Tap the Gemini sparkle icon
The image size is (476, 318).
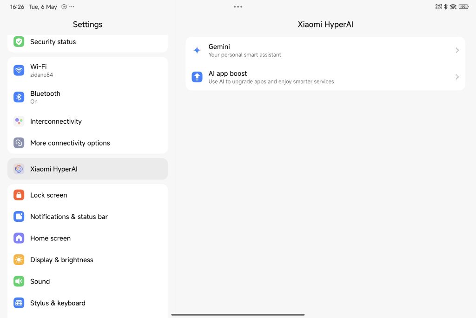pos(197,50)
